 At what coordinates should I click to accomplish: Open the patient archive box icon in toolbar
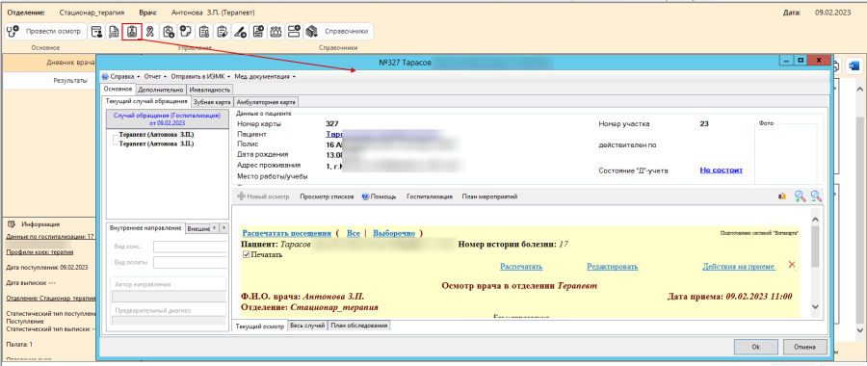(96, 32)
